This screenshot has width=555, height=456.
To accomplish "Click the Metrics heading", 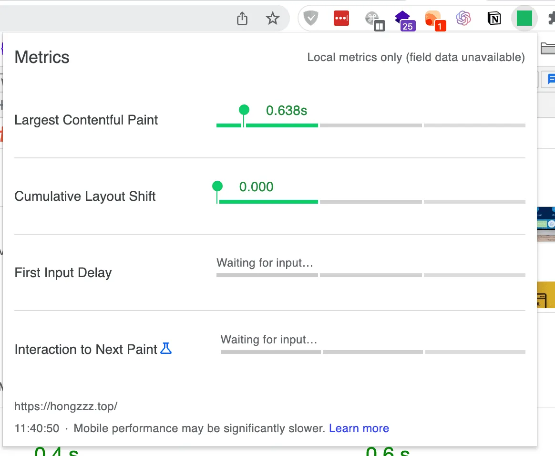I will tap(42, 57).
